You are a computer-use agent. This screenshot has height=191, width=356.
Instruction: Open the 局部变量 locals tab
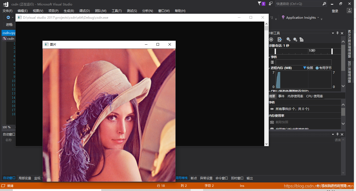pos(25,178)
